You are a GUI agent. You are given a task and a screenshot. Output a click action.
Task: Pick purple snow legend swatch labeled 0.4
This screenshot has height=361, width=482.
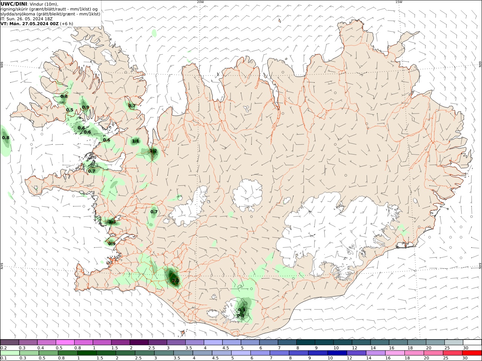tap(47, 343)
